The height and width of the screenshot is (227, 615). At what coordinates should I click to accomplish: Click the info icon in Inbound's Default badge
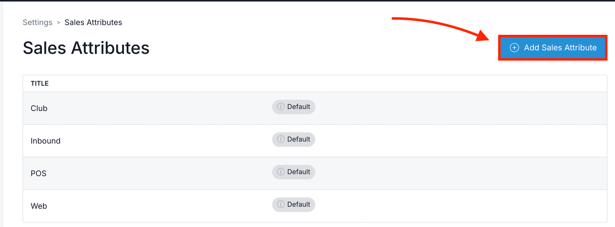pyautogui.click(x=281, y=139)
